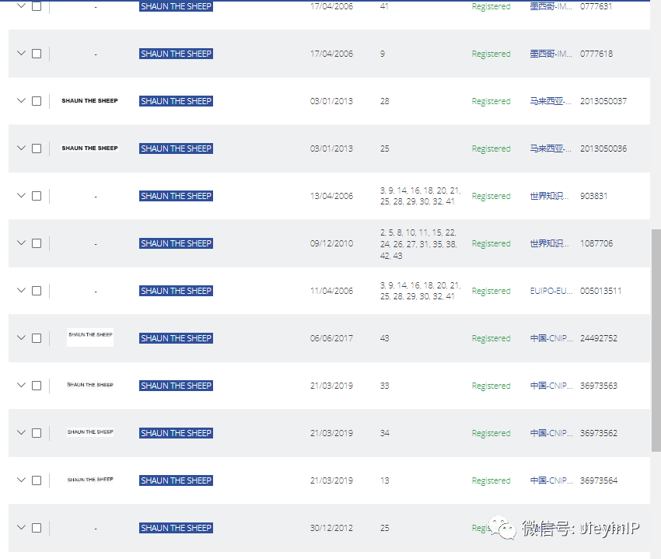Open the trademark thumbnail for 36973564

click(90, 480)
